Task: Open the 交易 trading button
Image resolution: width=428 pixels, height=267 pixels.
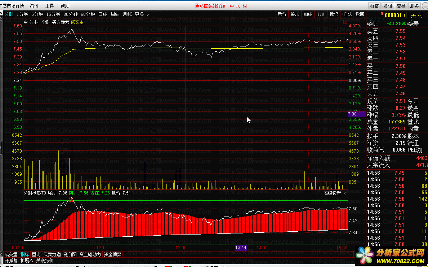Action: [401, 6]
